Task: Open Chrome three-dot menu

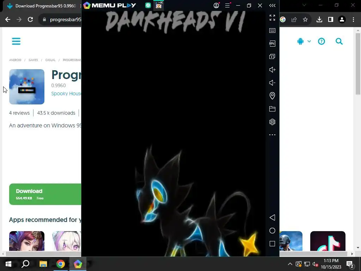Action: (x=353, y=20)
